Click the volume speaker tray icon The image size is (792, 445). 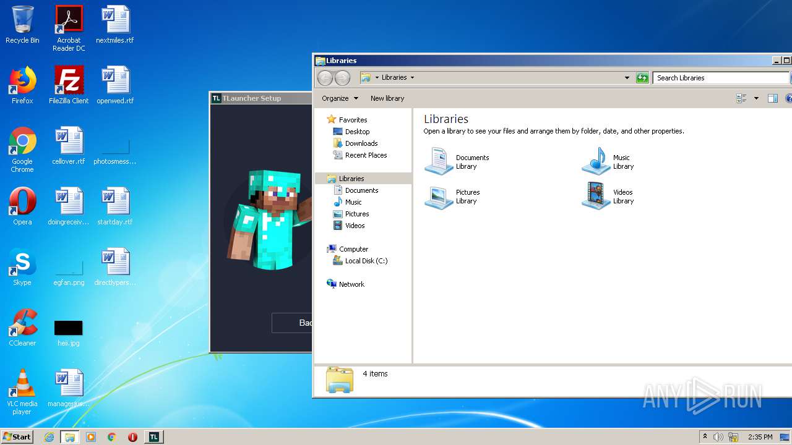pos(718,437)
